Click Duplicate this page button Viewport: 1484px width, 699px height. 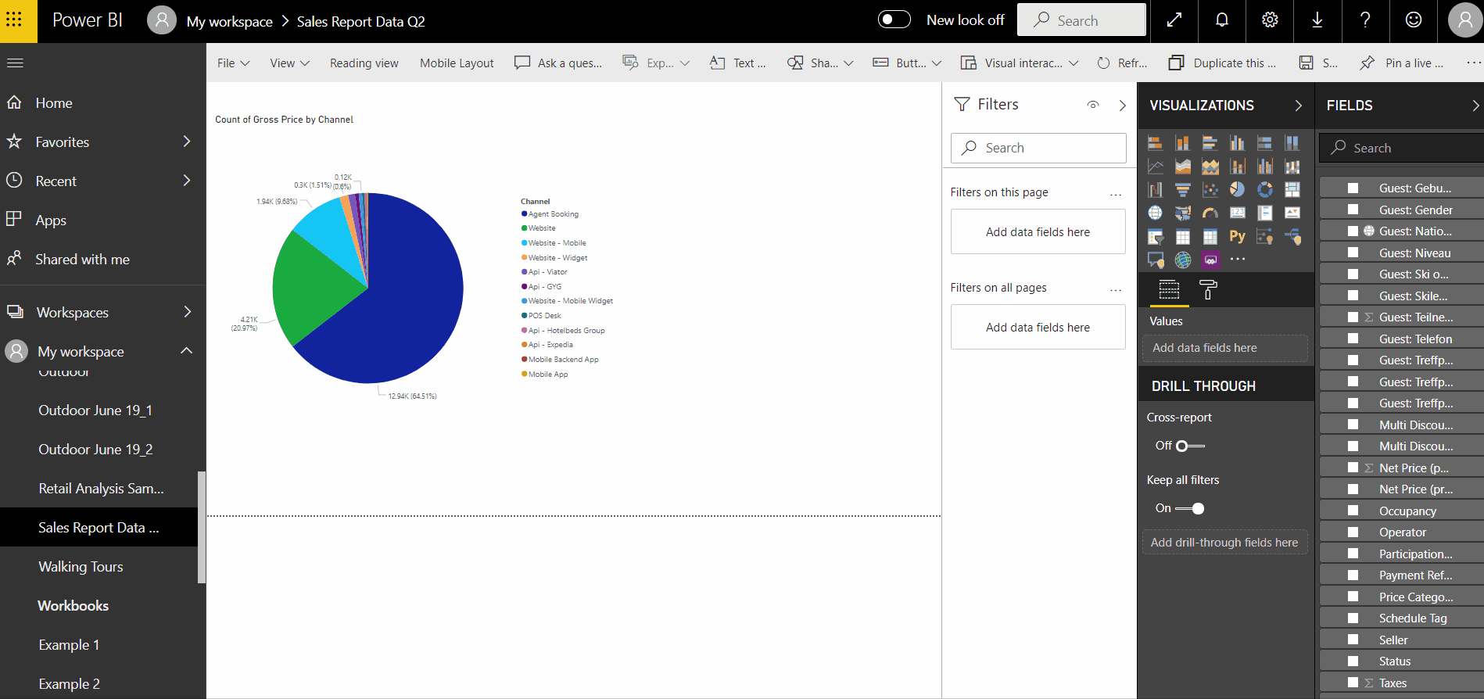click(x=1222, y=63)
